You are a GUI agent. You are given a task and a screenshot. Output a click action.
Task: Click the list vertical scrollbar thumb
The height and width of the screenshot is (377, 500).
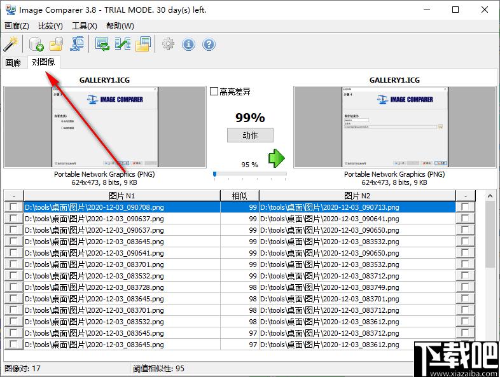click(490, 234)
